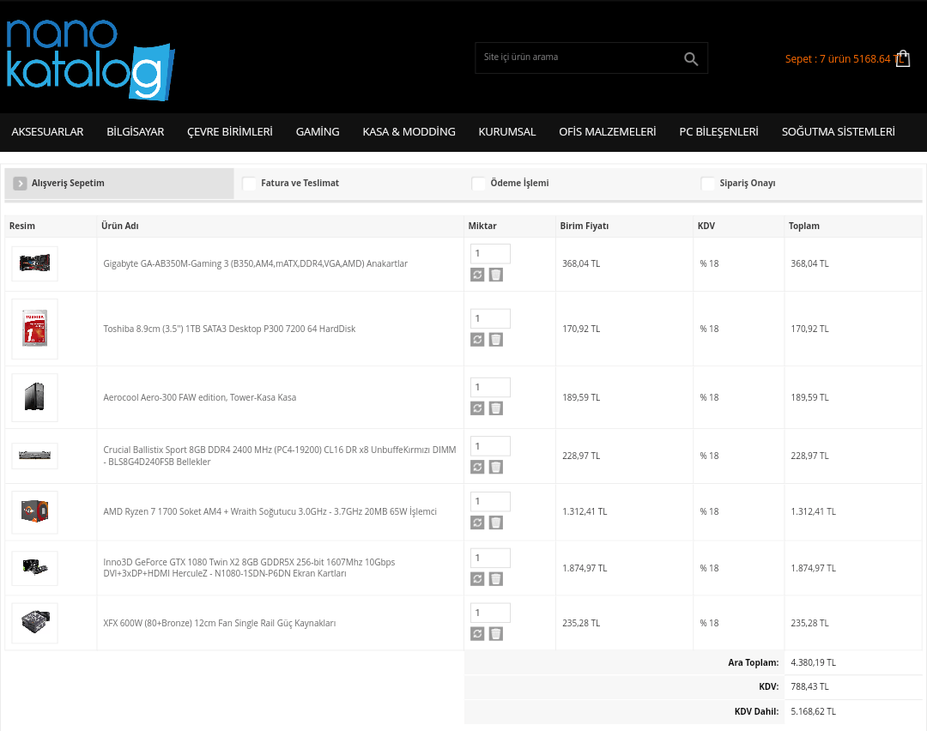Open the BİLGİSAYAR menu
This screenshot has width=927, height=731.
click(136, 132)
